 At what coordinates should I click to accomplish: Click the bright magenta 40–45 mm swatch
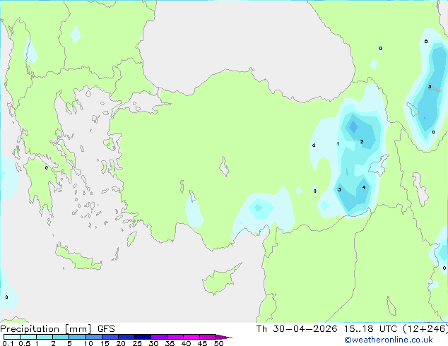coord(191,337)
